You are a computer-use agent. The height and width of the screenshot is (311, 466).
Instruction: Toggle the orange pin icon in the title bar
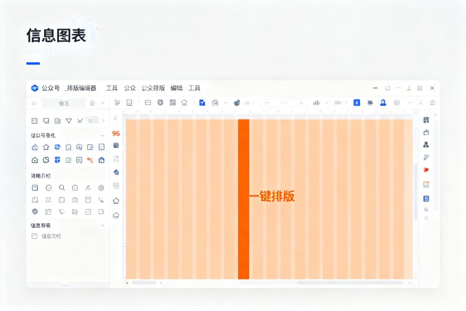[x=409, y=88]
